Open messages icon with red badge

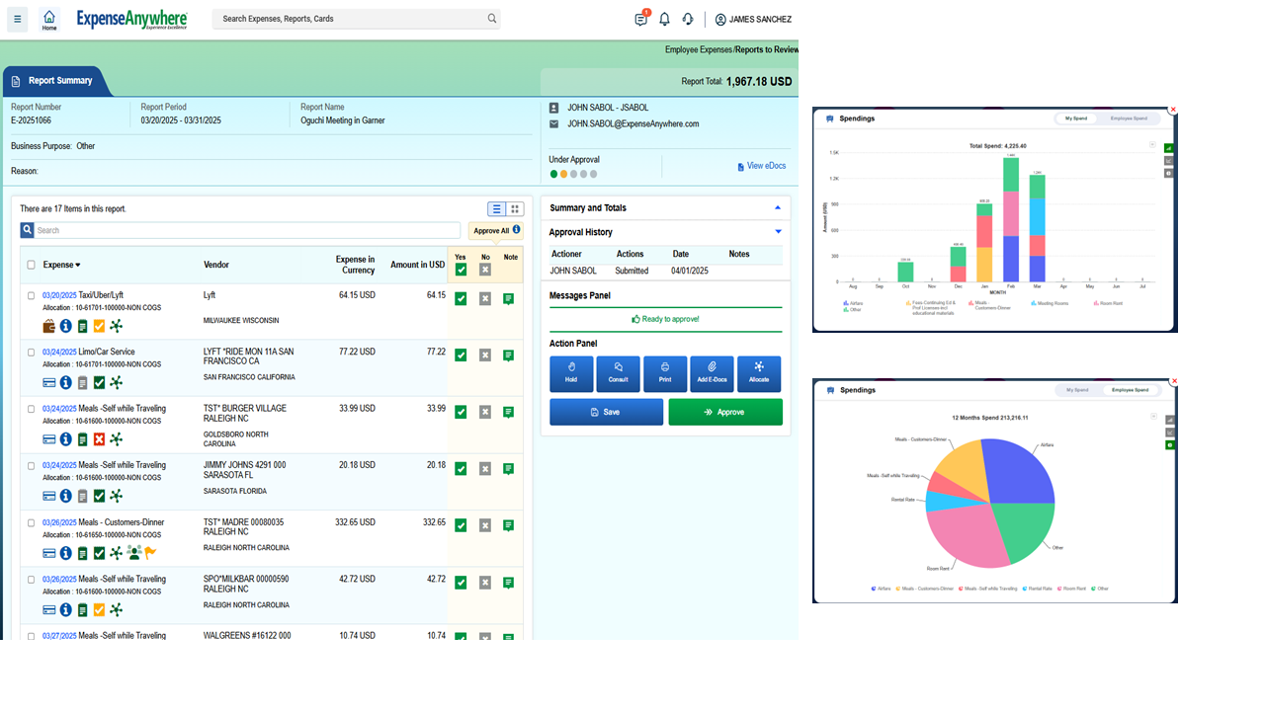click(641, 19)
